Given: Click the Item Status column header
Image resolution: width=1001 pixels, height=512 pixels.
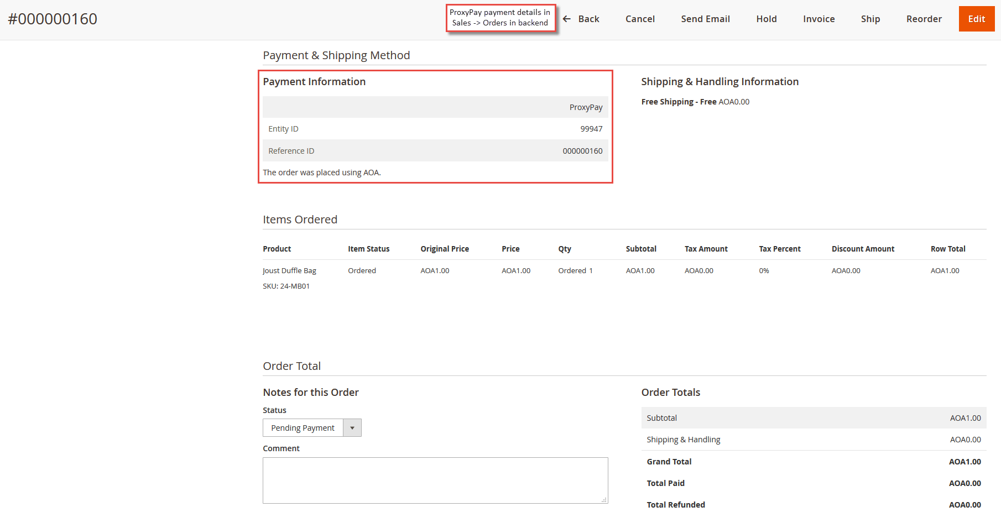Looking at the screenshot, I should tap(368, 249).
